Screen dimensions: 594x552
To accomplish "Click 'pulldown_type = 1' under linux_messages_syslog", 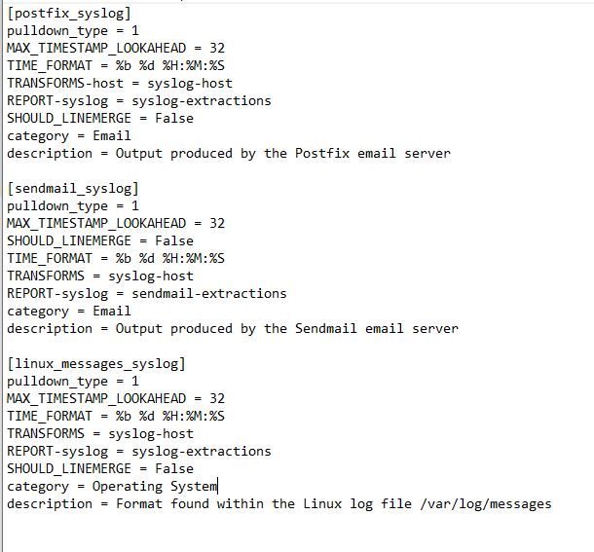I will (x=73, y=381).
